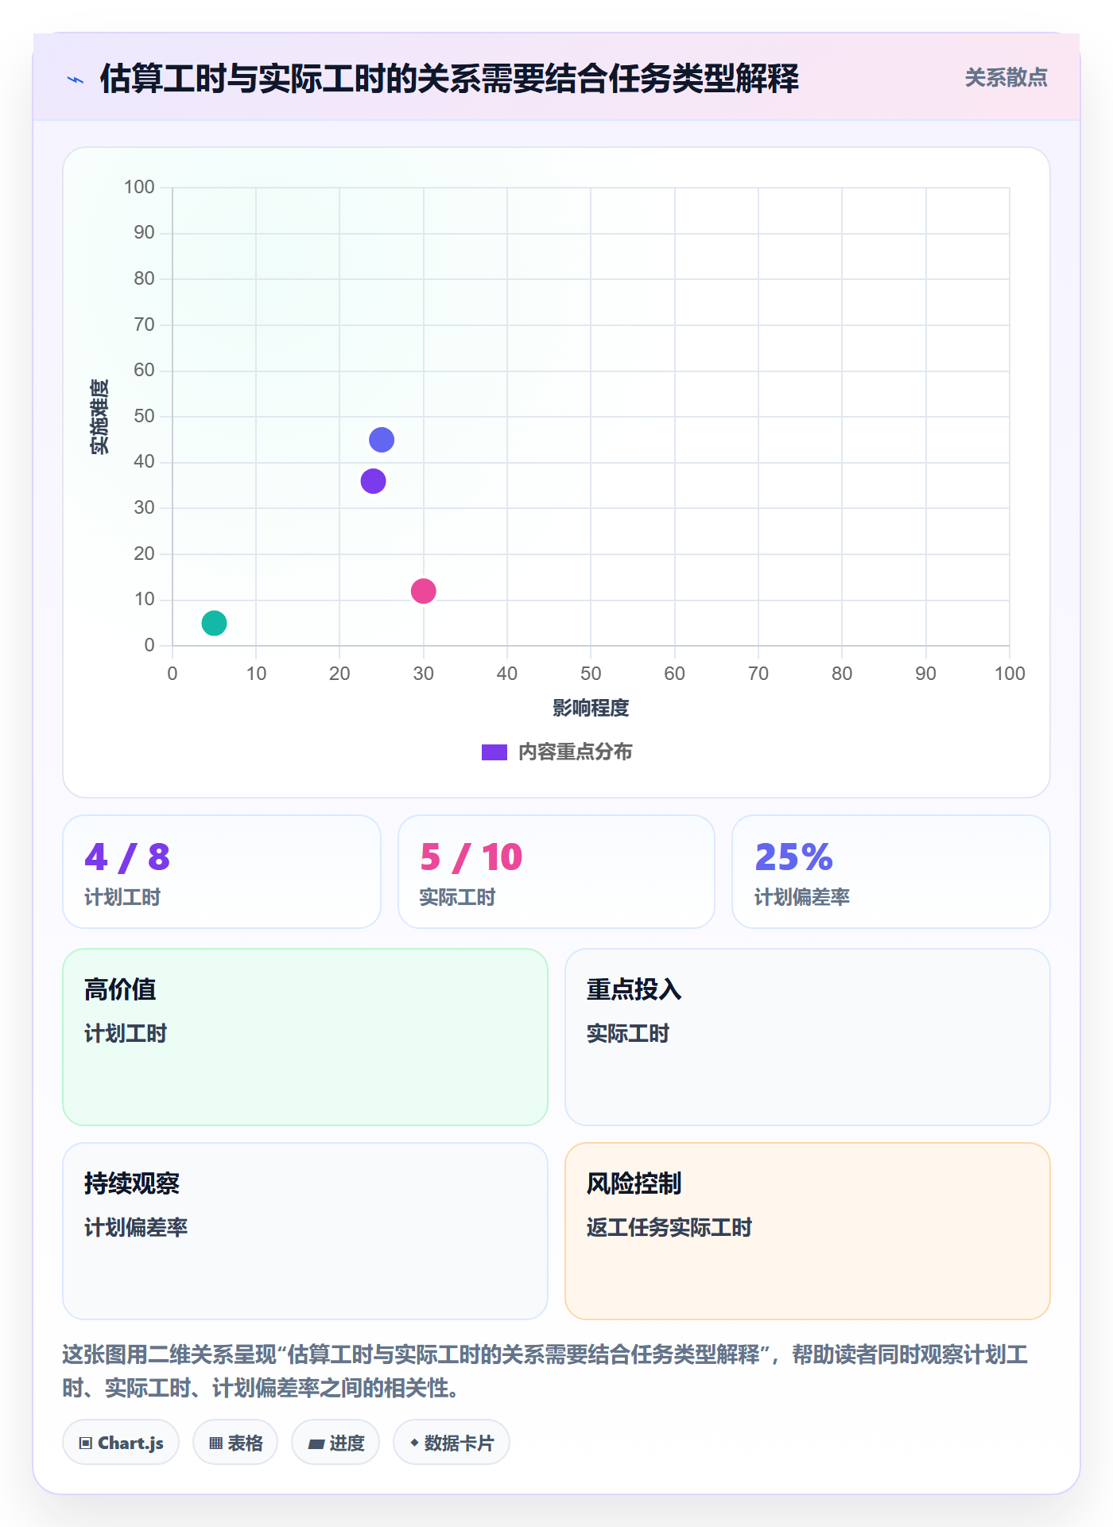Click the 影响程度 x-axis title
The height and width of the screenshot is (1527, 1113).
pos(591,708)
